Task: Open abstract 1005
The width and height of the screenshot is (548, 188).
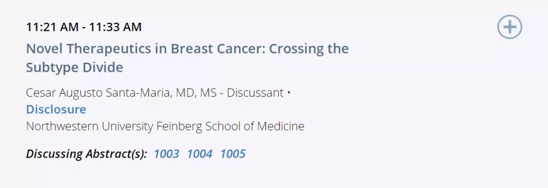Action: 233,154
